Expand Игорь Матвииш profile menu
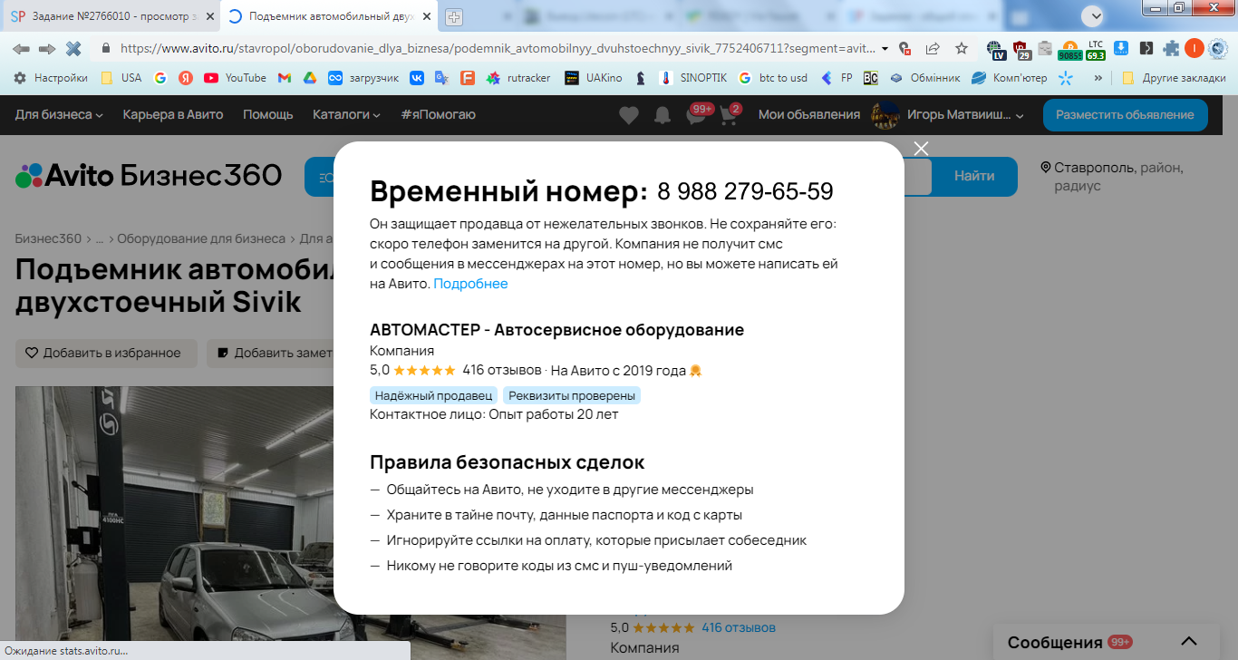 pos(948,115)
